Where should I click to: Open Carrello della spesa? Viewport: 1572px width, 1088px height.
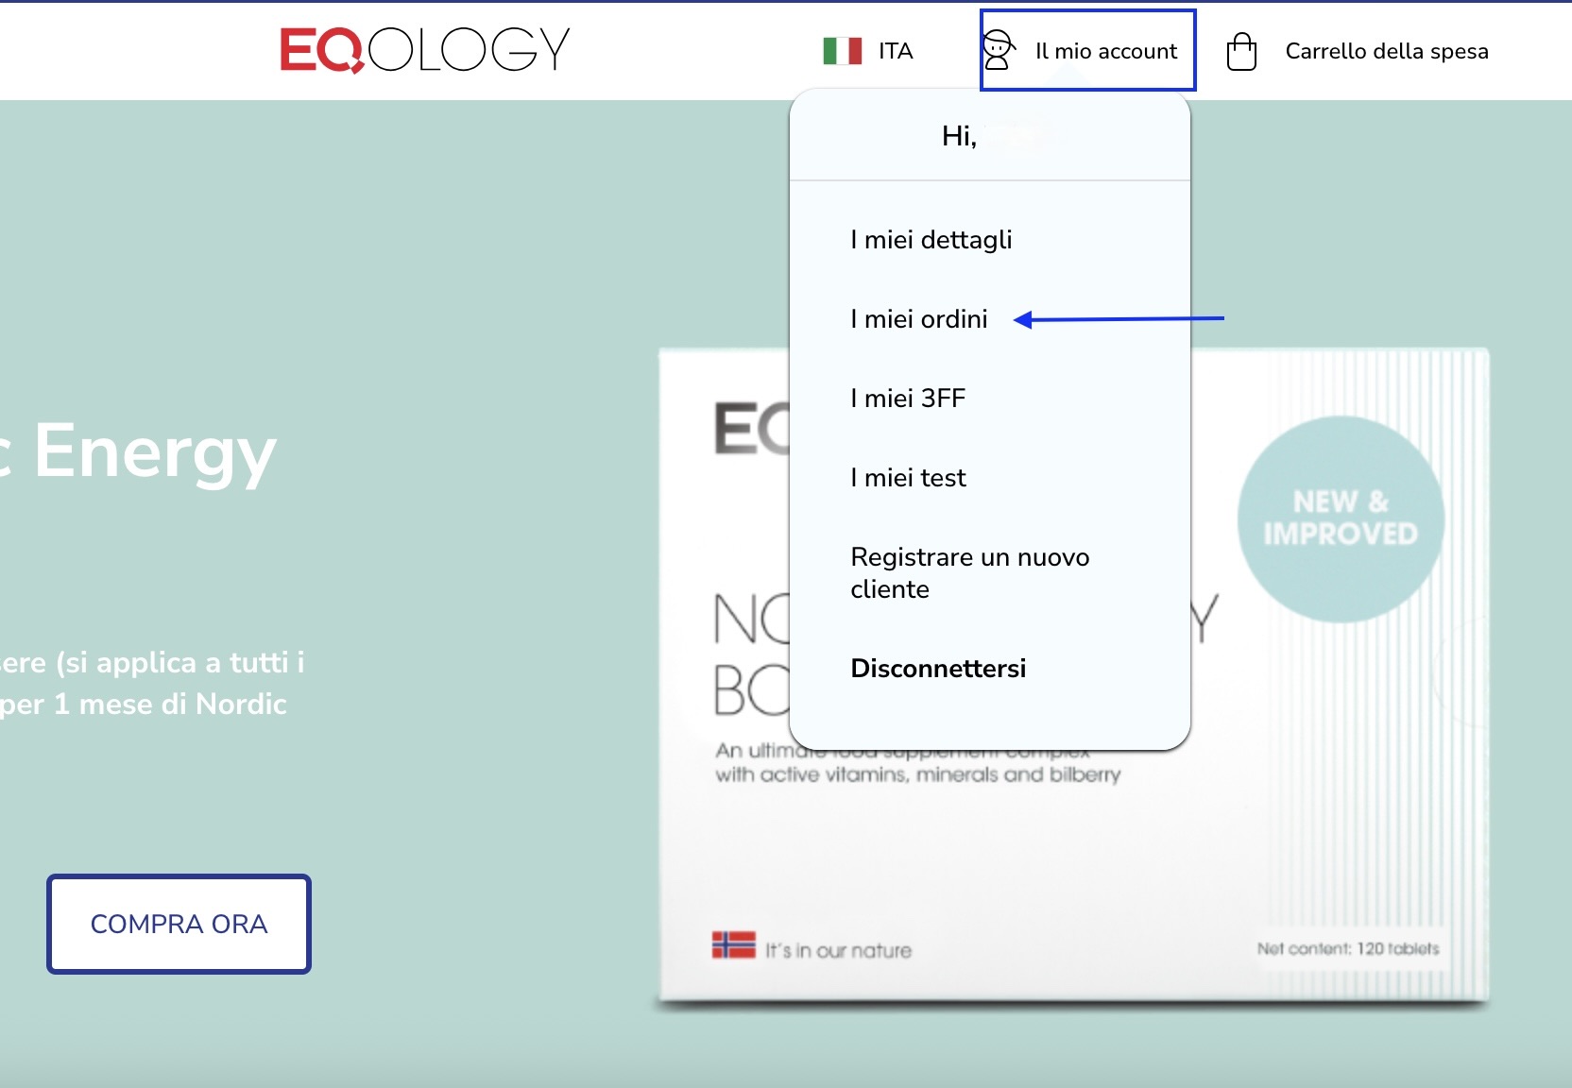click(x=1386, y=51)
